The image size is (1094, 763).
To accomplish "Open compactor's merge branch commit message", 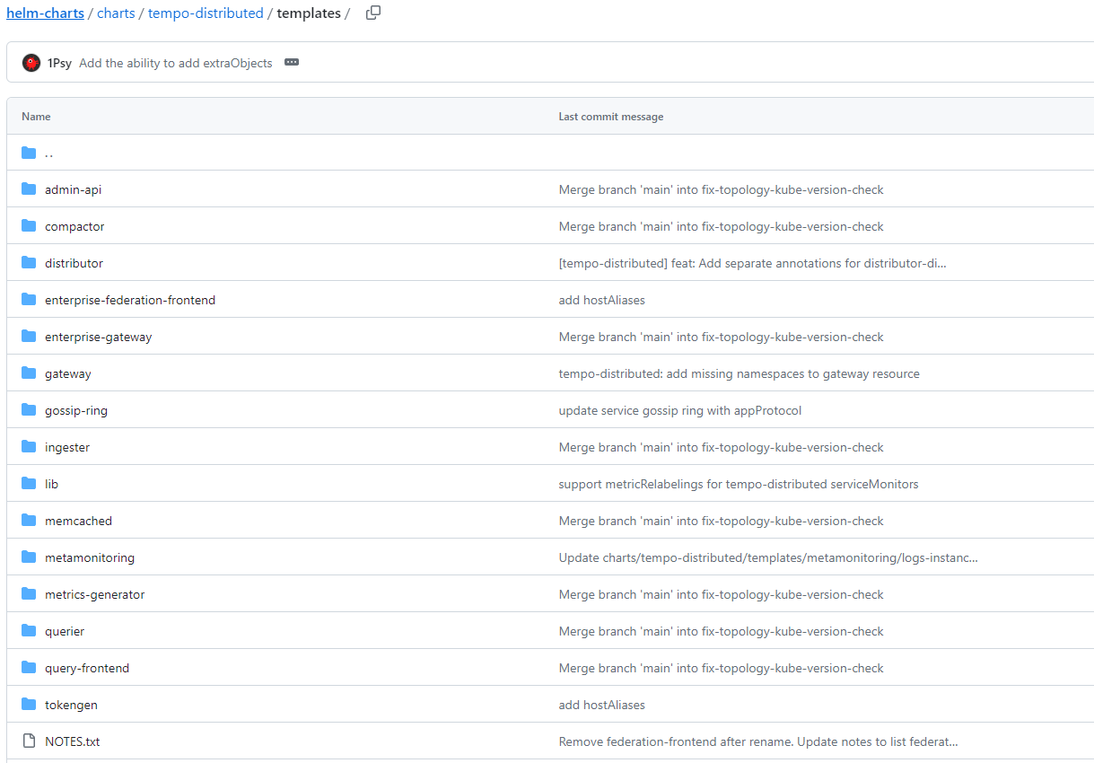I will tap(721, 226).
